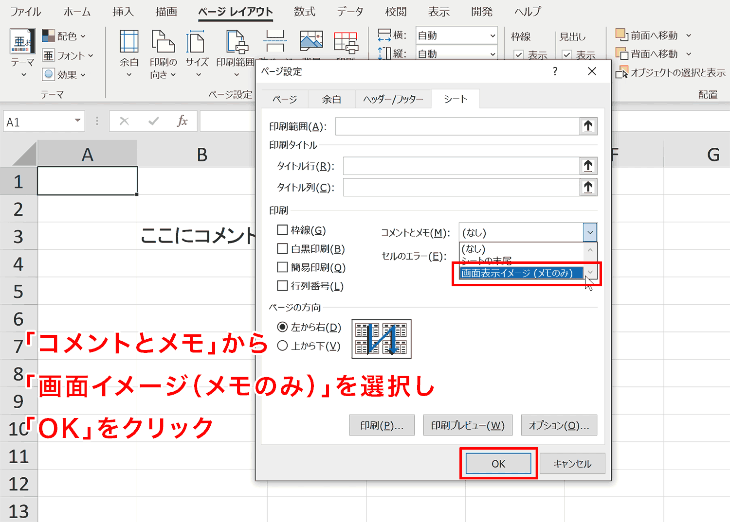Screen dimensions: 730x522
Task: Expand the 前面へ移動 dropdown arrow
Action: [x=689, y=35]
